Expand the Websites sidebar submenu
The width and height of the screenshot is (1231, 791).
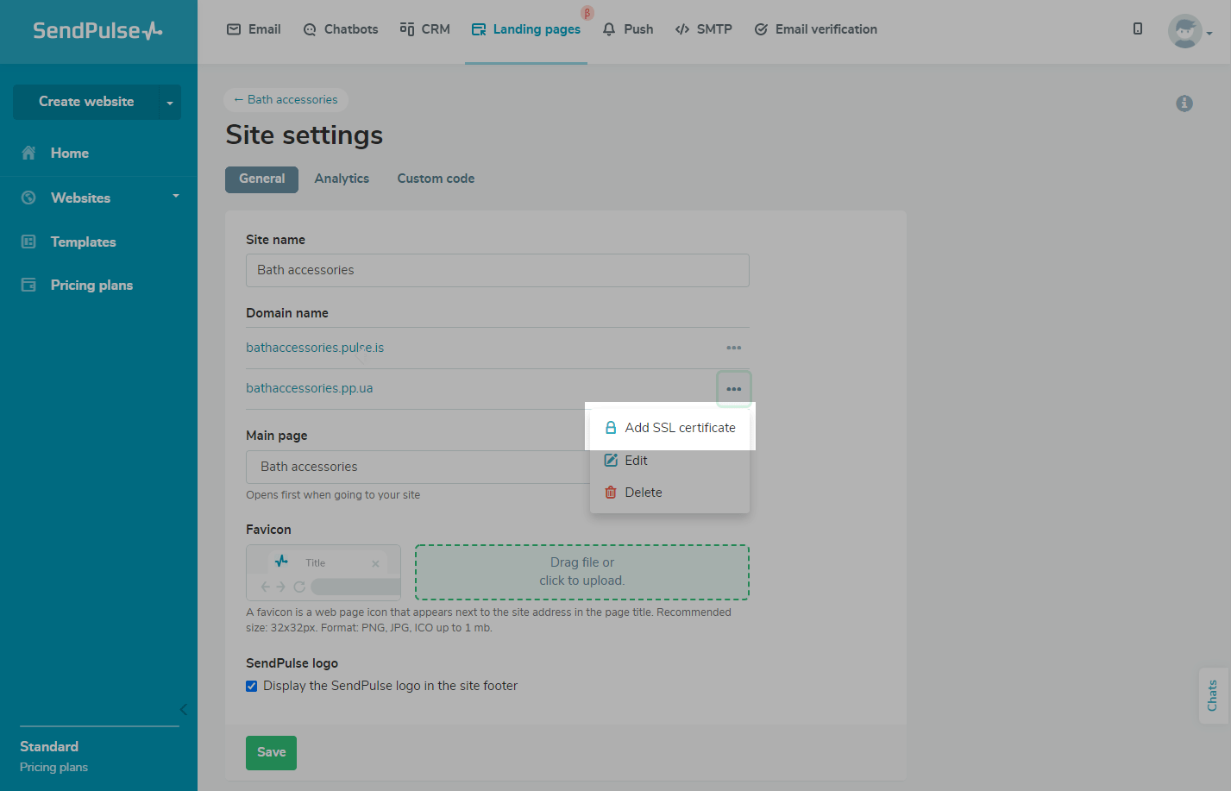pyautogui.click(x=176, y=197)
